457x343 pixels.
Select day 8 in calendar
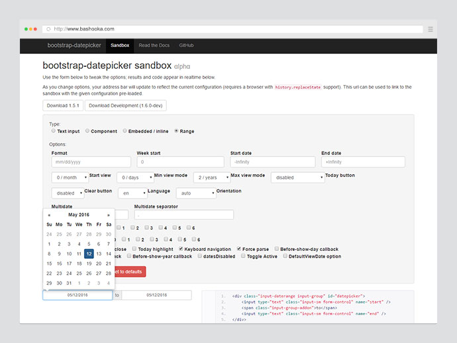click(x=49, y=254)
